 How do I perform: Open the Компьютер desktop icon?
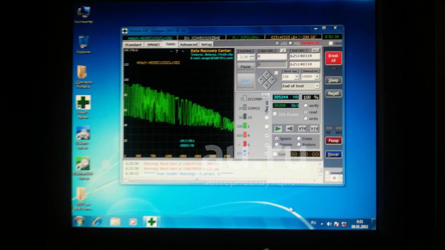coord(83,14)
